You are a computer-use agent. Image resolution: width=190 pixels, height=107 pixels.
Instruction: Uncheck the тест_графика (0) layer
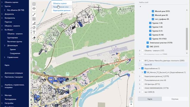153,19
